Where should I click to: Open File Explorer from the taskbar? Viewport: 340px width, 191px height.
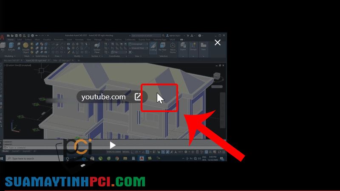125,158
